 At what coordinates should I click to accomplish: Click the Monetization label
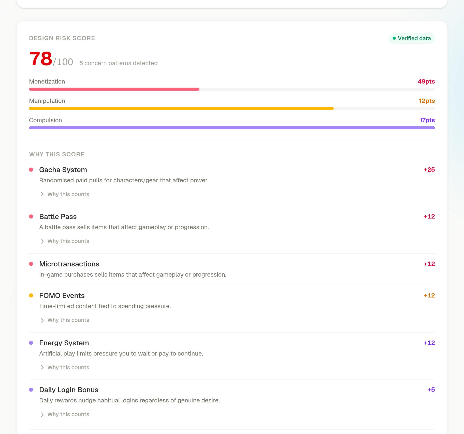[47, 82]
